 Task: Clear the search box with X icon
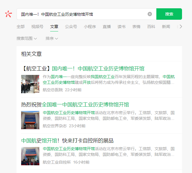coord(149,14)
